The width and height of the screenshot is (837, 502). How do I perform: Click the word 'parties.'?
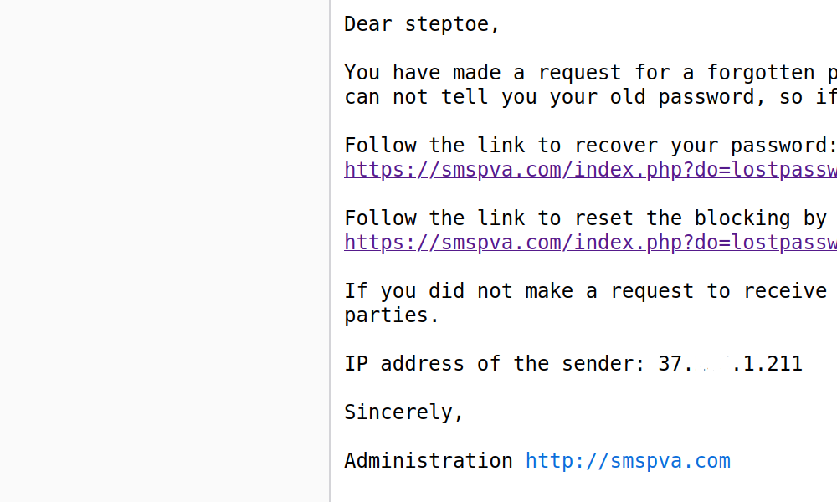coord(392,315)
